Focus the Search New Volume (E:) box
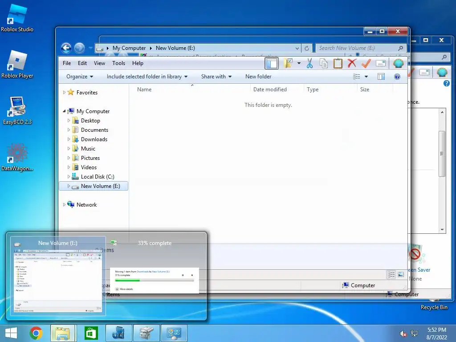The width and height of the screenshot is (456, 342). (361, 48)
